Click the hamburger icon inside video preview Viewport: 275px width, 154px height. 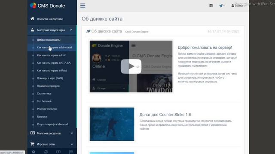[134, 46]
